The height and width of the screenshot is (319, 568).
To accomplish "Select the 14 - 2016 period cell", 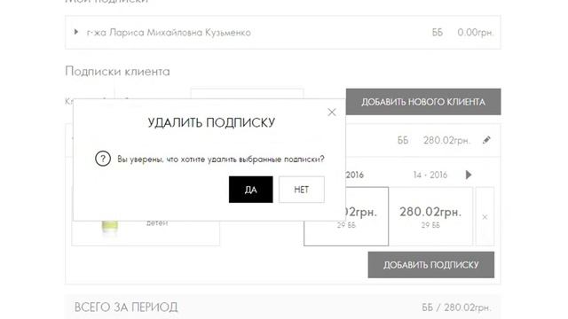I will coord(430,216).
